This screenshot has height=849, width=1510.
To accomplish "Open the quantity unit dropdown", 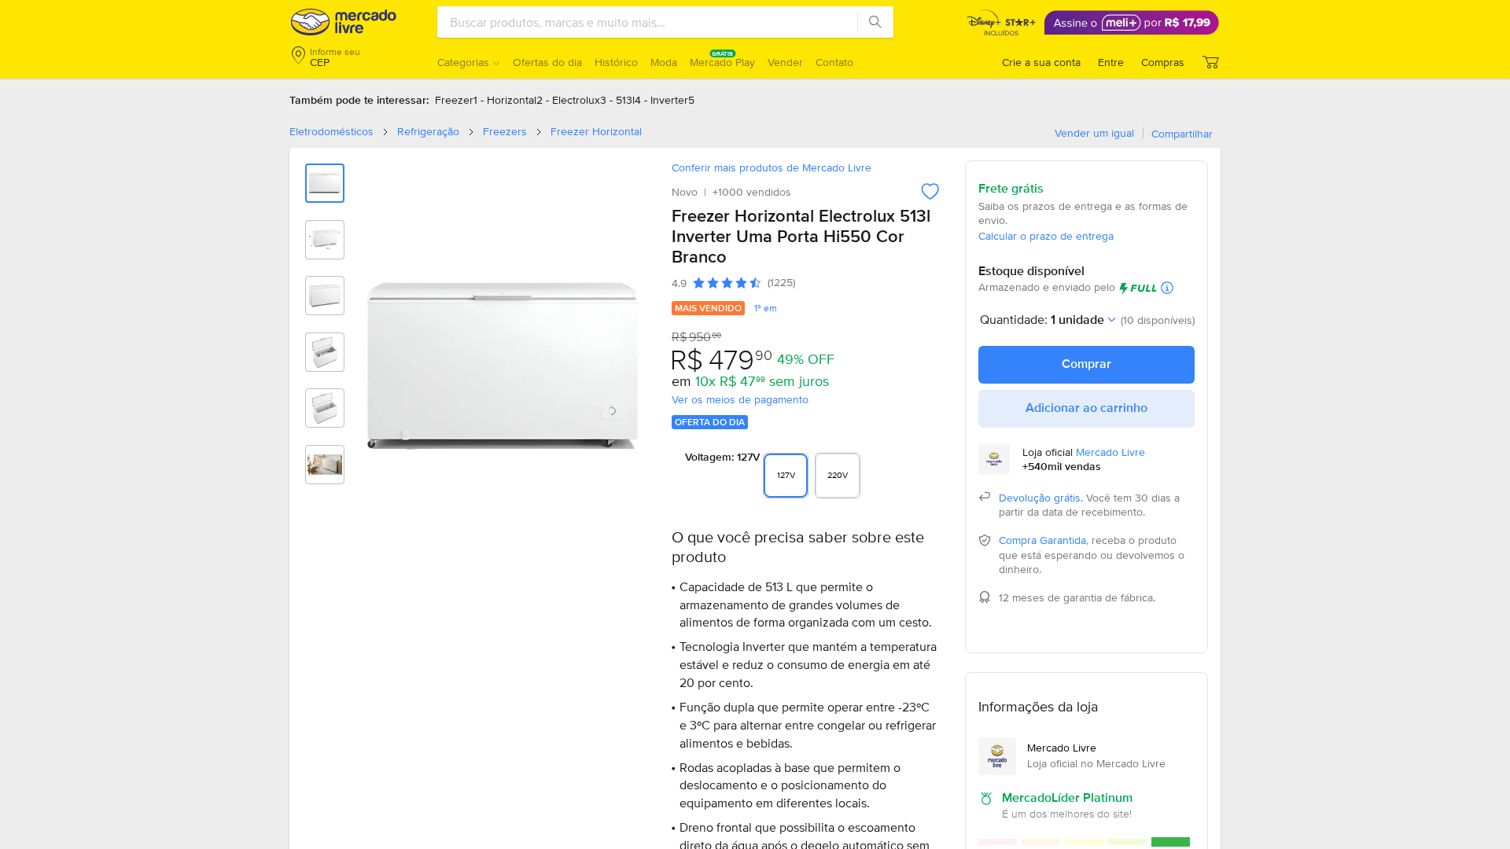I will 1083,320.
